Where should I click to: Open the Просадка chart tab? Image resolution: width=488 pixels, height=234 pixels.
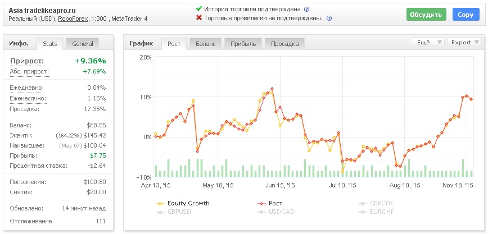click(x=284, y=44)
